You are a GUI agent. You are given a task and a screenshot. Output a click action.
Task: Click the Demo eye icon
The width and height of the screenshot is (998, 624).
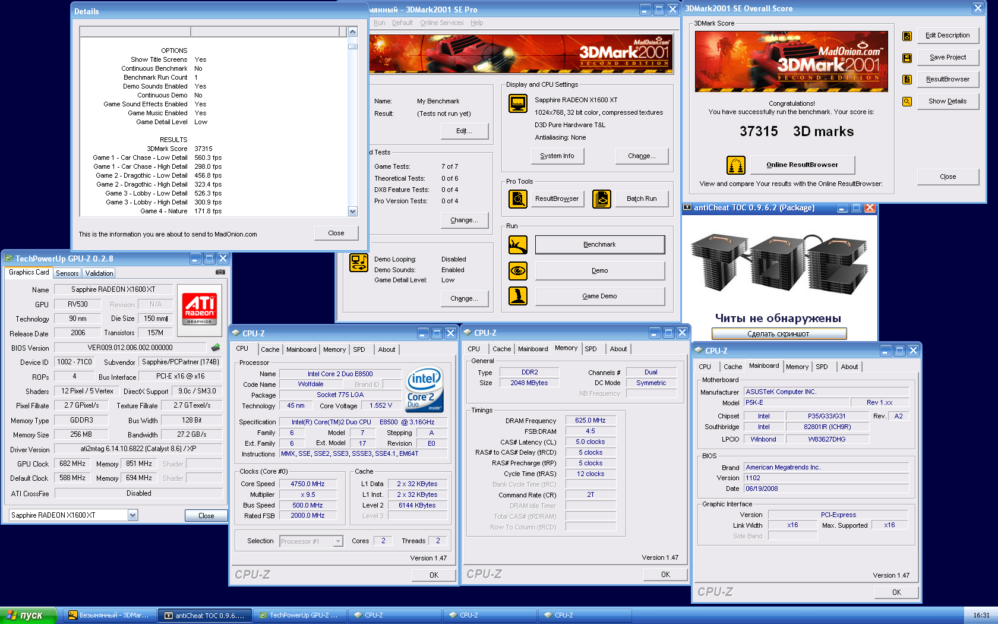(x=518, y=270)
